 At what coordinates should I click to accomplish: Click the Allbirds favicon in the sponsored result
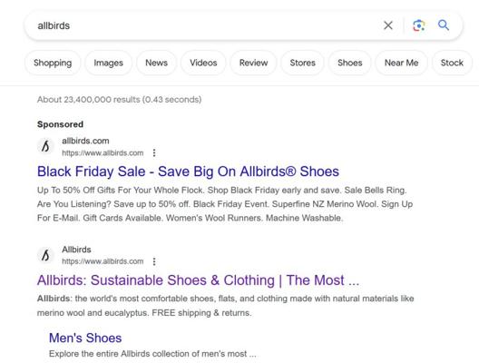(45, 146)
